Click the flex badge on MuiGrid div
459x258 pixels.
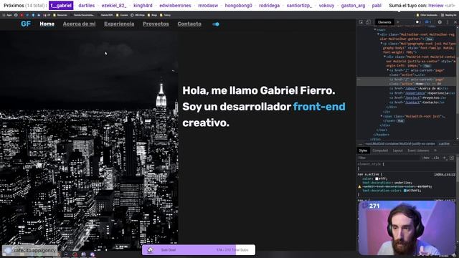(x=427, y=66)
